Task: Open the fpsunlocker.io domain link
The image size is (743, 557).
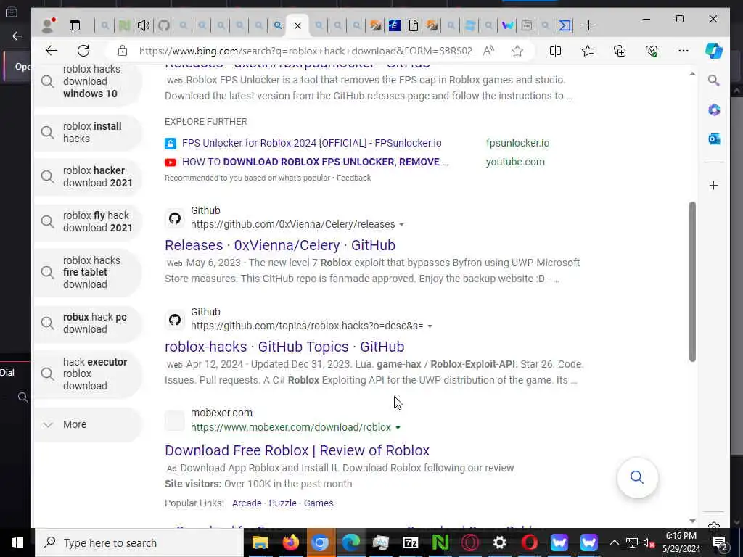Action: [518, 143]
